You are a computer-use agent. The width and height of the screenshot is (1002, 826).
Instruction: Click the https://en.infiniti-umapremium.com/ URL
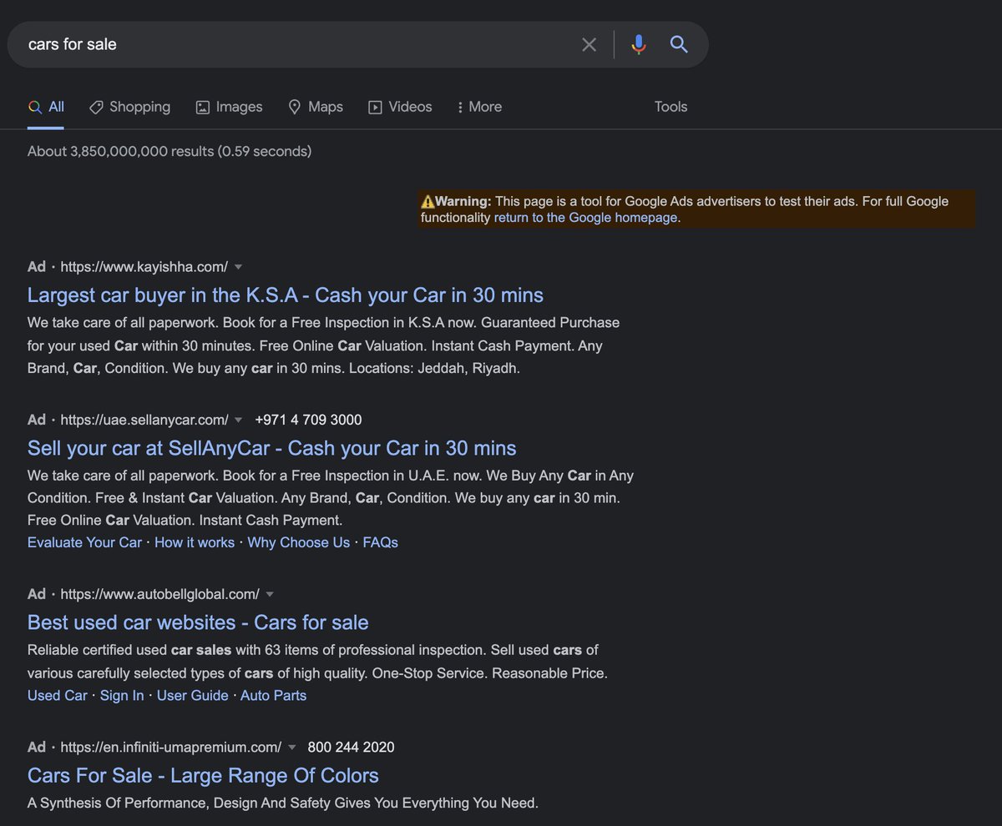(171, 747)
